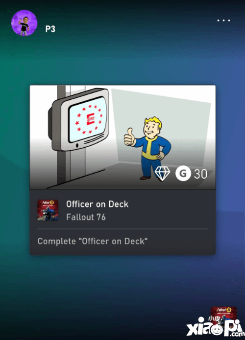Click the dark achievement card footer area
The height and width of the screenshot is (340, 245).
[122, 222]
